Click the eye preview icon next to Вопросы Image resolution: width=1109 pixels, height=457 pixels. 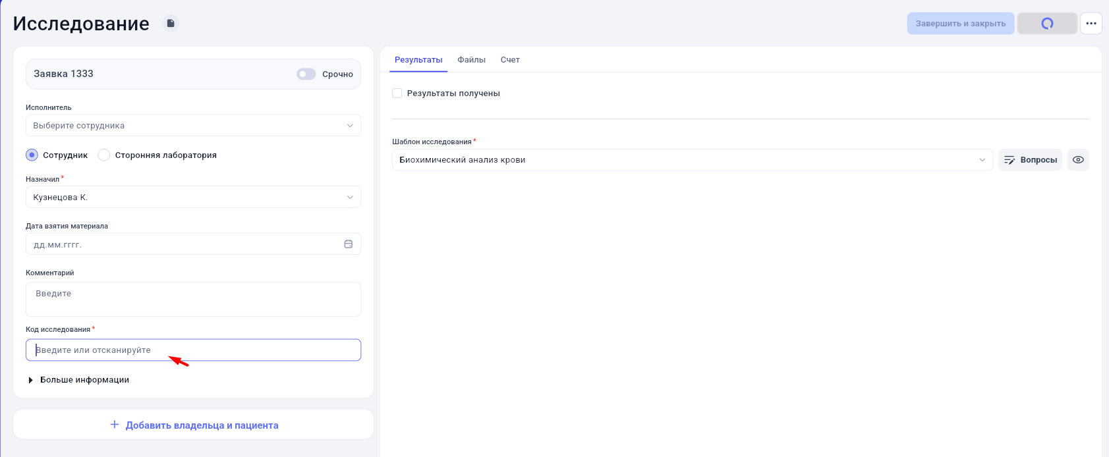coord(1078,160)
